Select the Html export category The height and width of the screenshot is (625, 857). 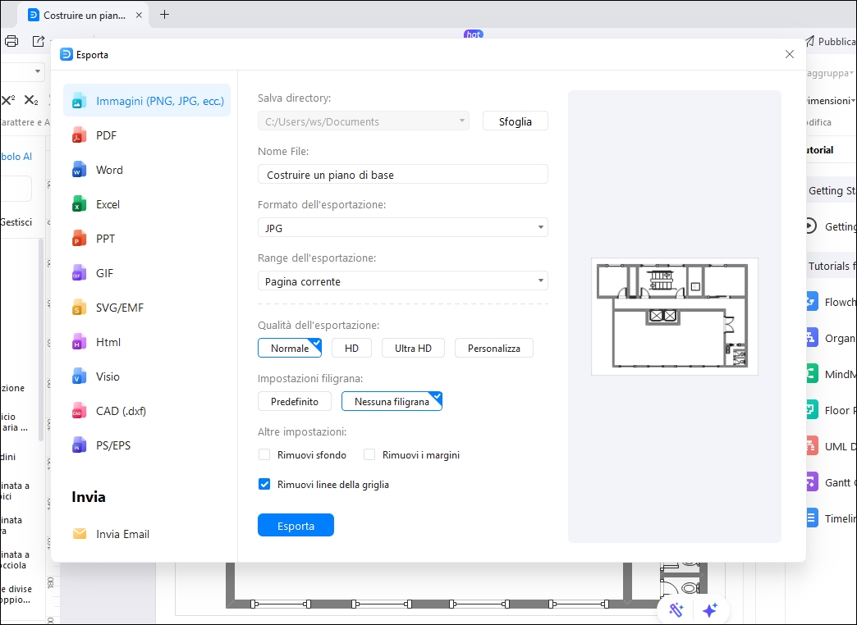pos(108,342)
